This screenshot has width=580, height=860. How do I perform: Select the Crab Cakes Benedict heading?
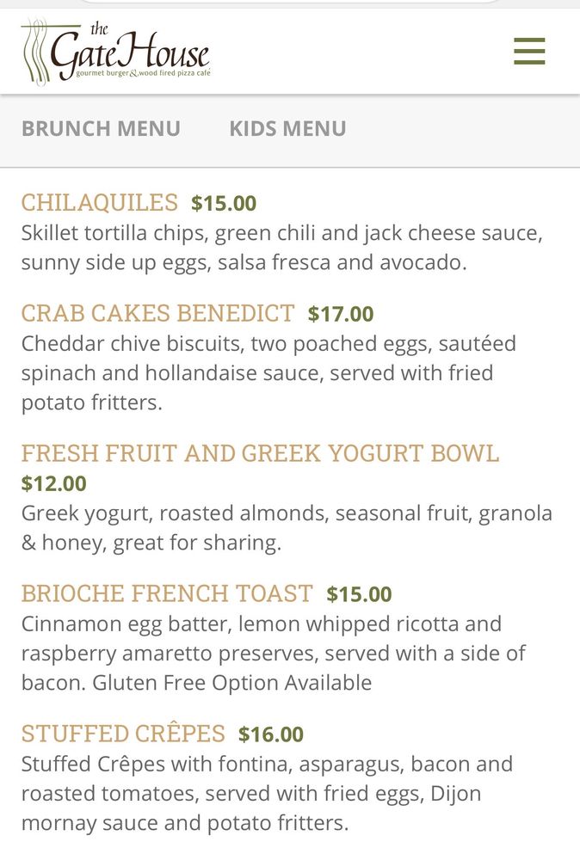pyautogui.click(x=157, y=313)
